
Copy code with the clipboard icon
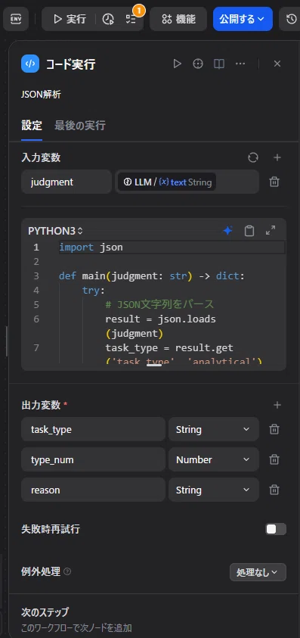(249, 231)
